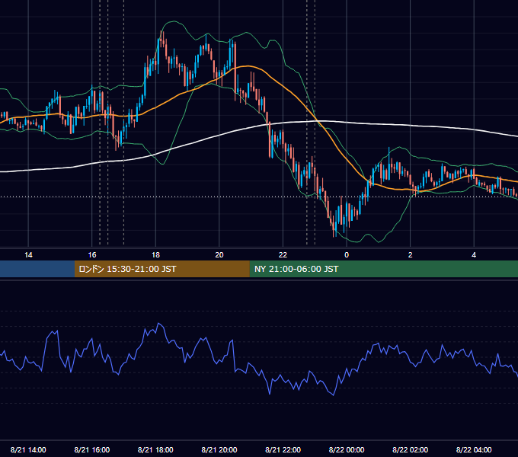
Task: Click the NY 21:00-06:00 JST session bar
Action: click(x=383, y=269)
